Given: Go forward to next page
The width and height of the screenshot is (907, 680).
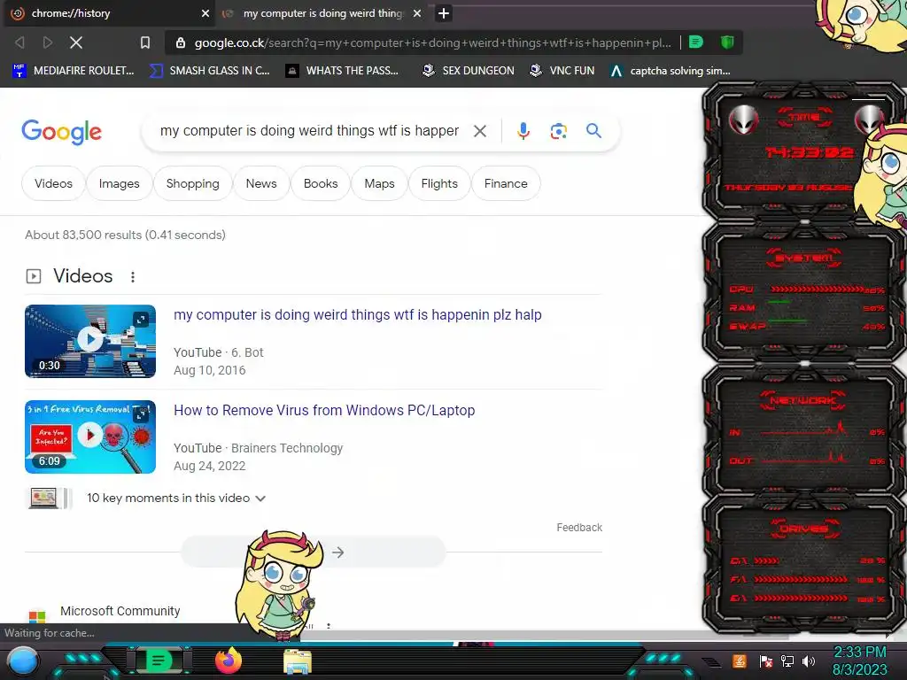Looking at the screenshot, I should [x=48, y=42].
